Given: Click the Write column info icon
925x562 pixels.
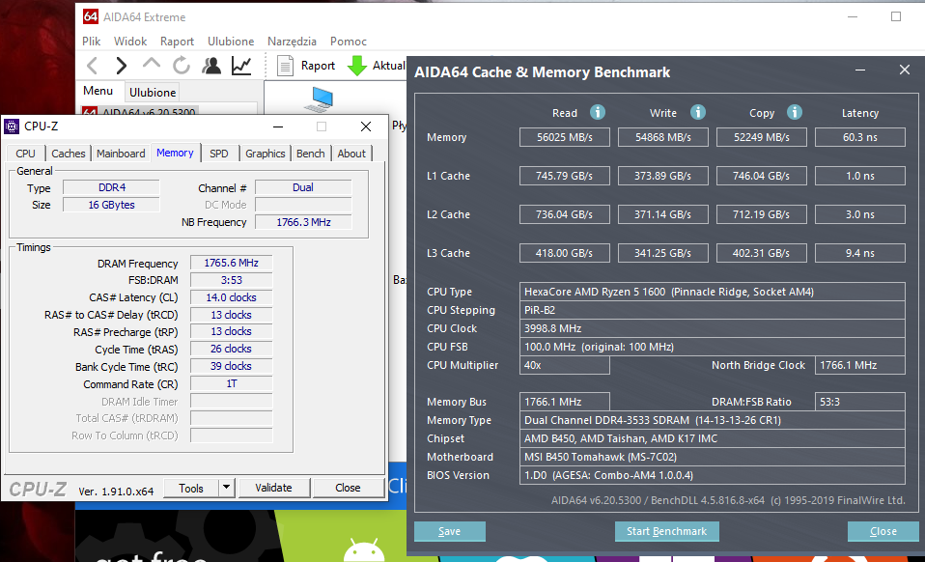Looking at the screenshot, I should coord(698,112).
